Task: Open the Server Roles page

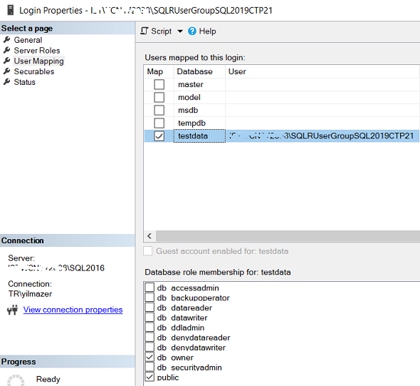Action: pyautogui.click(x=37, y=51)
